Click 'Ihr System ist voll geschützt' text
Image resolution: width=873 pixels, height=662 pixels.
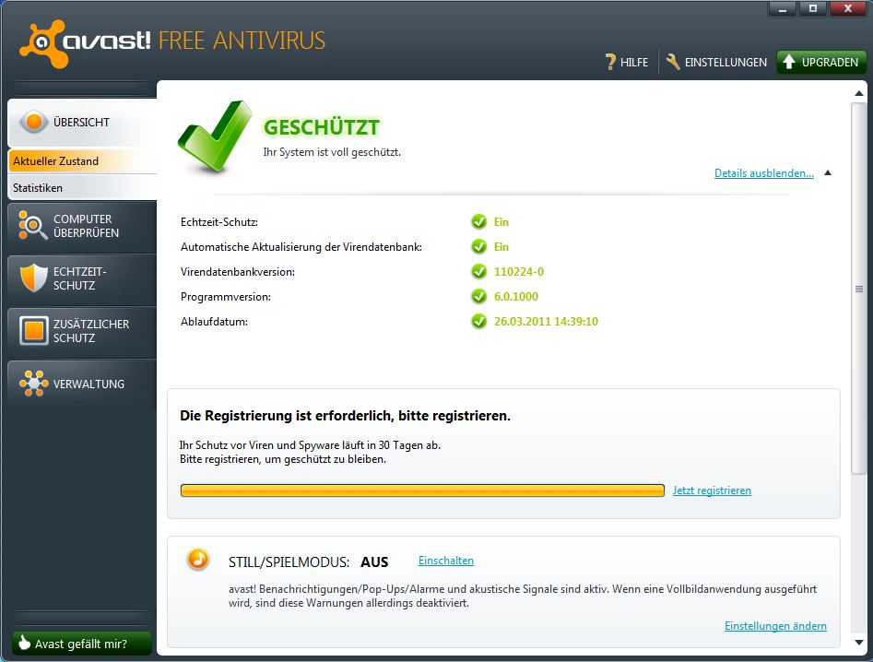pyautogui.click(x=332, y=152)
